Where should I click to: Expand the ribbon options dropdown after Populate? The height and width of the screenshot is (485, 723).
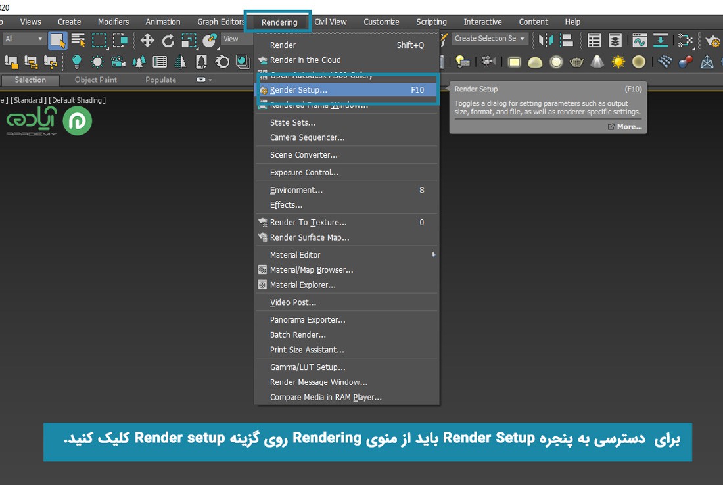204,80
